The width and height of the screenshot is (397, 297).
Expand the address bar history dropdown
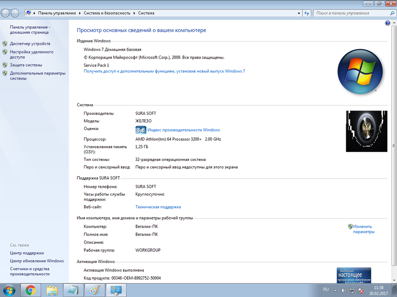click(299, 13)
